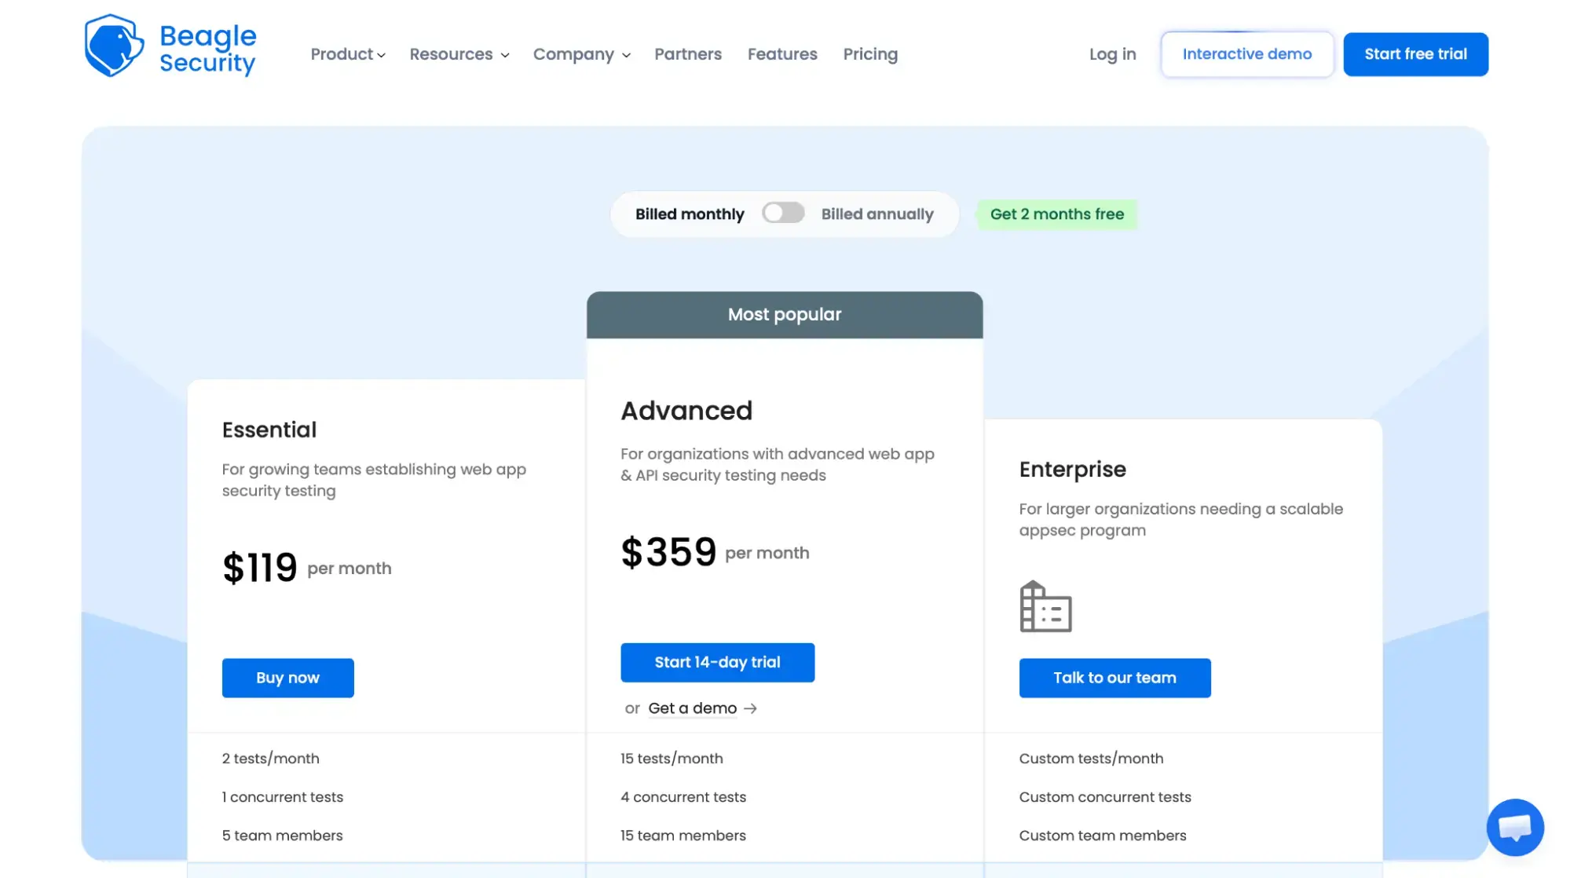Click Advanced description about API security testing
Screen dimensions: 1570x878
point(777,464)
